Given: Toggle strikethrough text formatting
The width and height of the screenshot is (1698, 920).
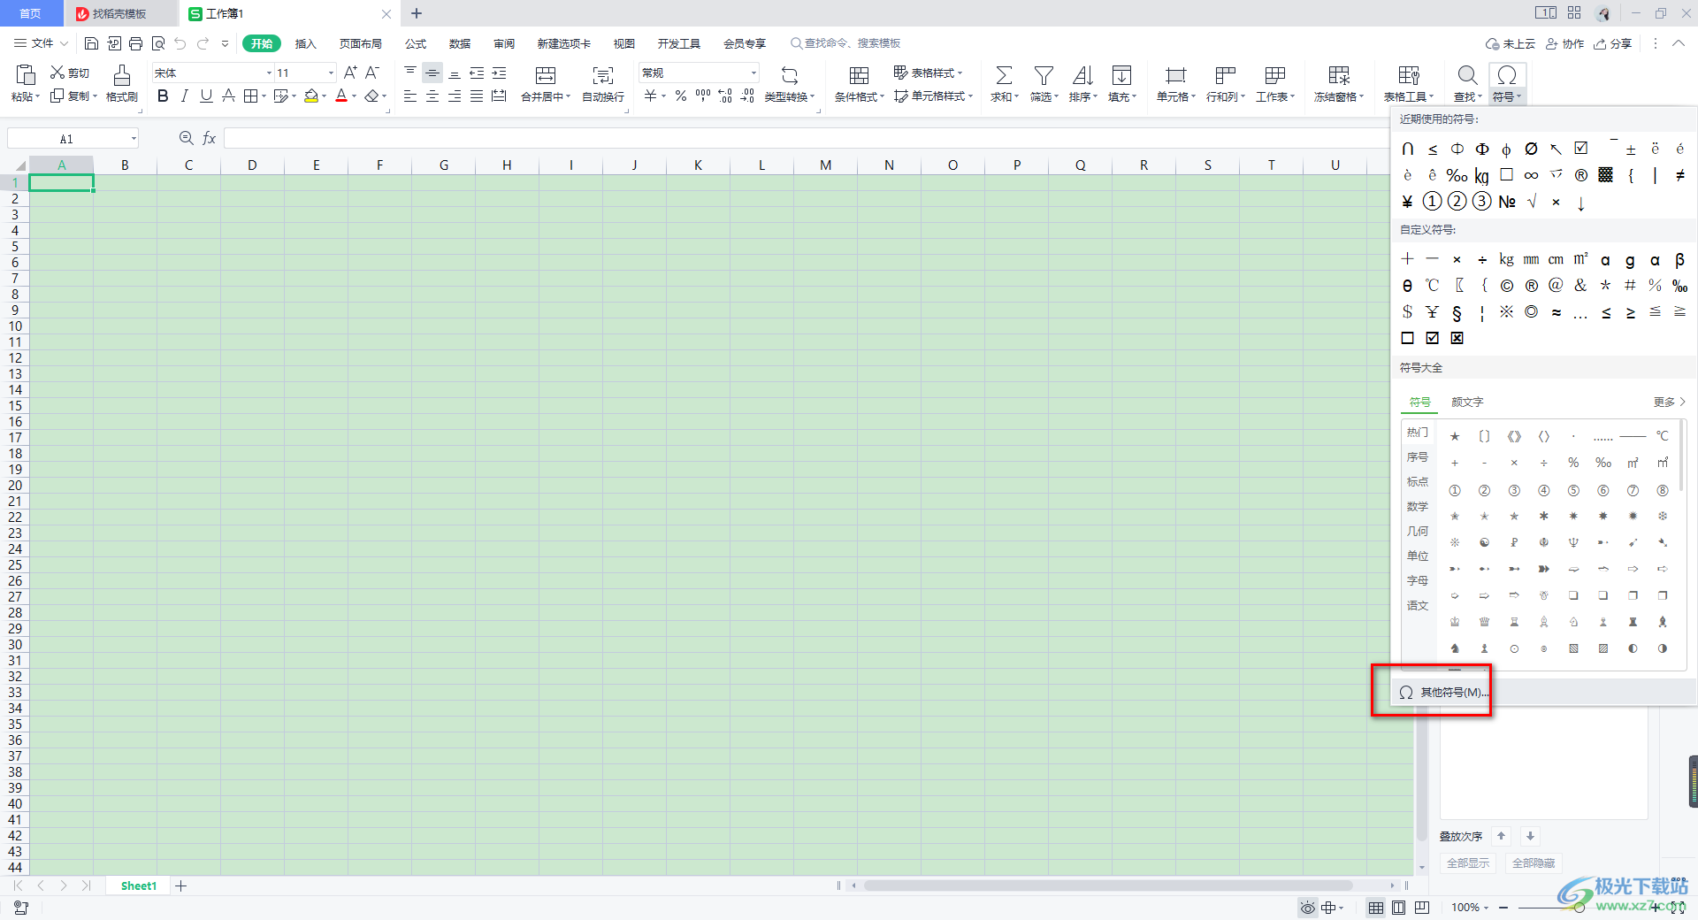Looking at the screenshot, I should [228, 96].
